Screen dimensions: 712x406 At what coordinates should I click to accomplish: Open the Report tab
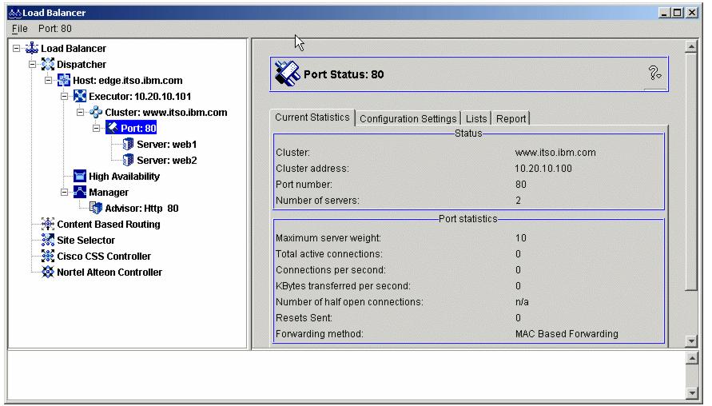511,118
